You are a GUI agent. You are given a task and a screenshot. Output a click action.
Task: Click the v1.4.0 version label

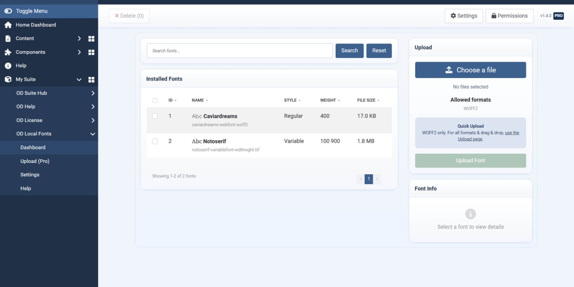pos(546,16)
